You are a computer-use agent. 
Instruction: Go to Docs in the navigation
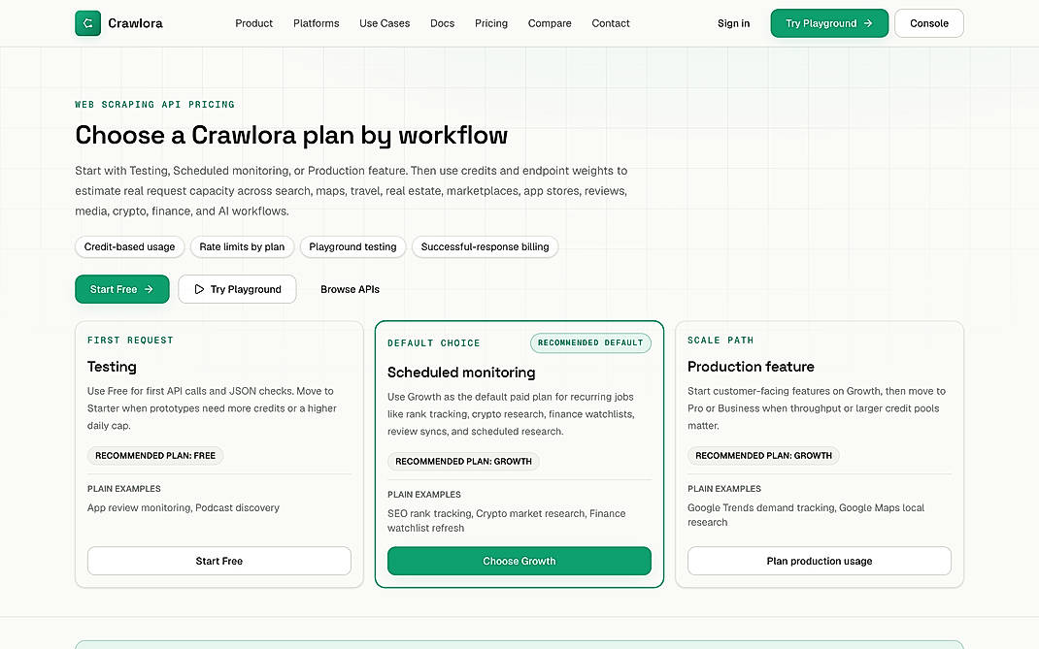click(x=442, y=23)
